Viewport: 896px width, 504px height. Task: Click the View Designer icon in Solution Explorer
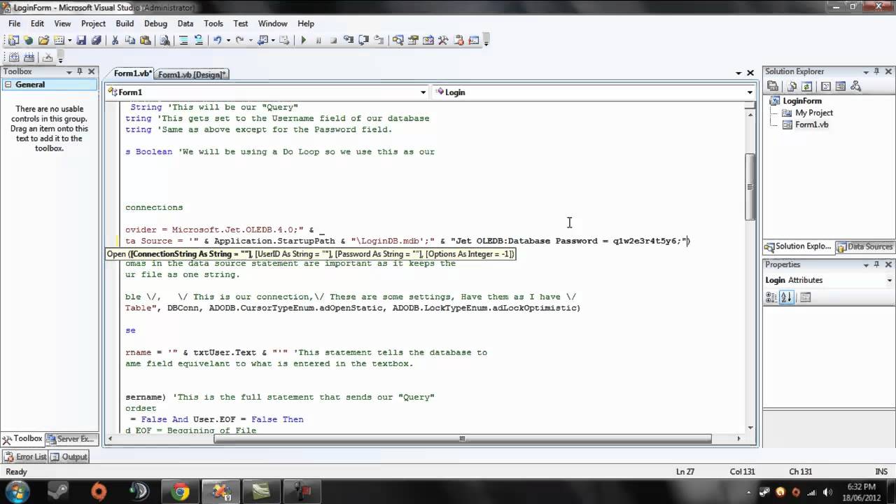(x=841, y=86)
